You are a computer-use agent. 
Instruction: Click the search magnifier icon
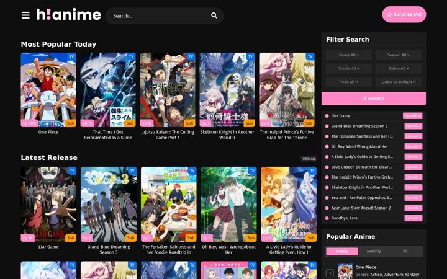click(x=214, y=15)
